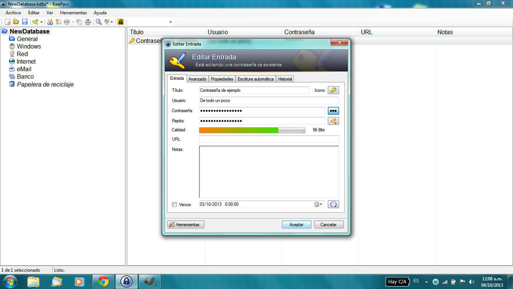The image size is (513, 289).
Task: Open Google Chrome from taskbar
Action: [x=103, y=282]
